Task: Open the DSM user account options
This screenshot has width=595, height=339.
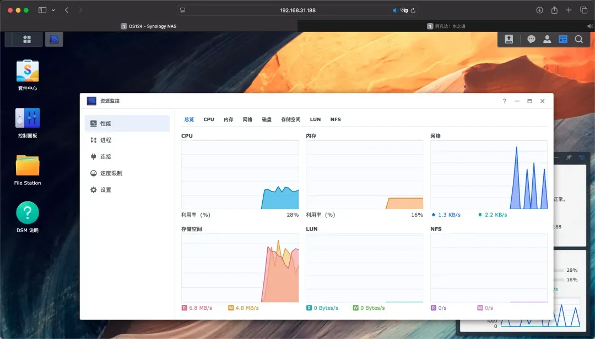Action: click(547, 39)
